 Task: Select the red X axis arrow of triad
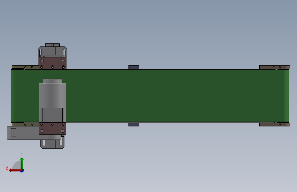(15, 170)
